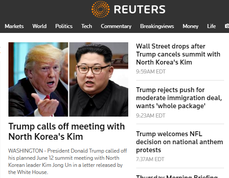Open the Markets section
This screenshot has width=229, height=178.
pos(14,26)
